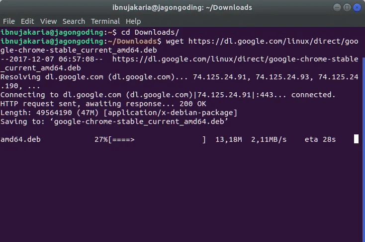Click the wget command line text
The height and width of the screenshot is (242, 365).
pos(179,46)
